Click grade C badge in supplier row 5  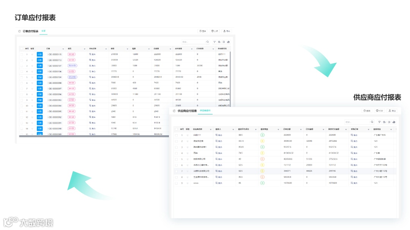[x=262, y=159]
